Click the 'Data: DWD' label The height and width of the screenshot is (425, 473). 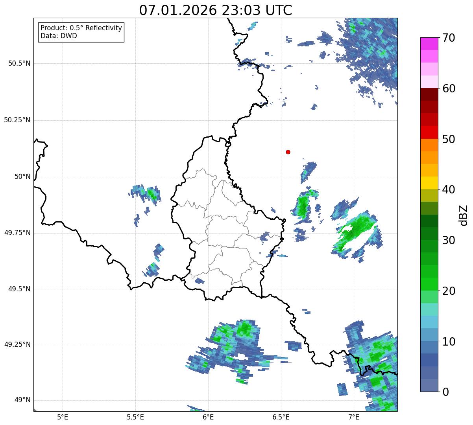click(x=59, y=36)
